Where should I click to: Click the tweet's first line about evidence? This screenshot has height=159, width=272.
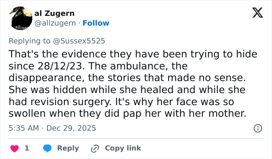click(133, 54)
